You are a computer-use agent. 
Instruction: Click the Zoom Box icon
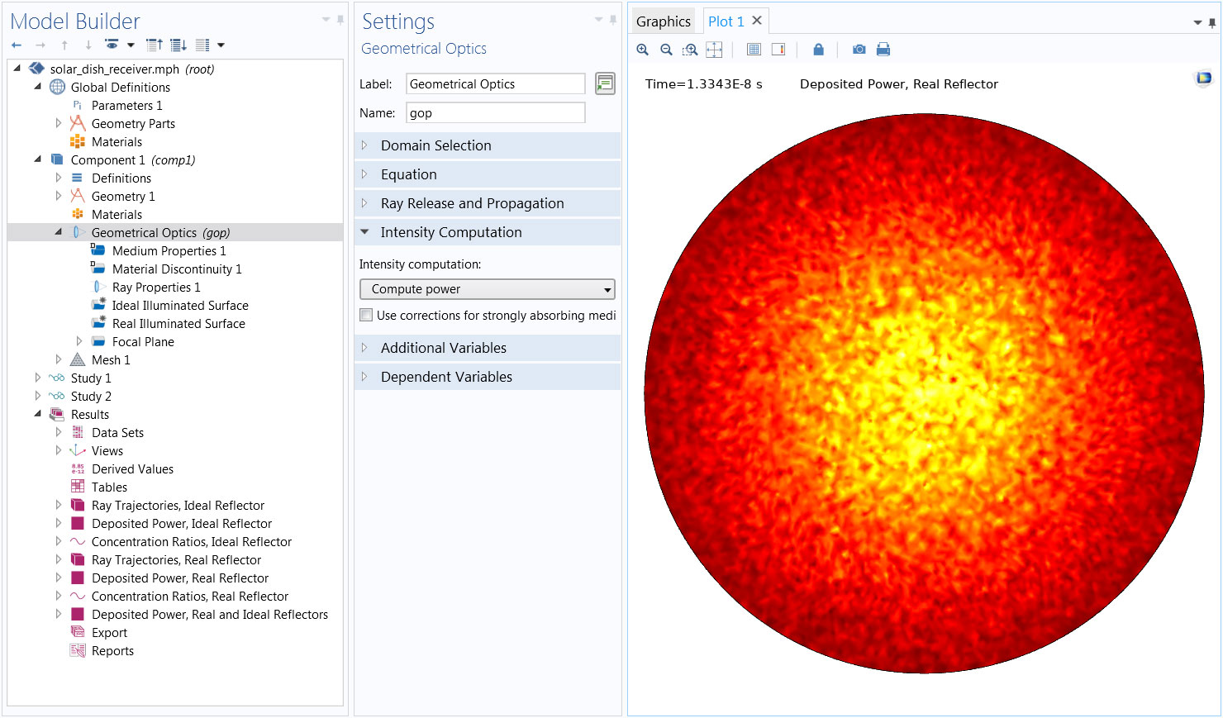(690, 50)
